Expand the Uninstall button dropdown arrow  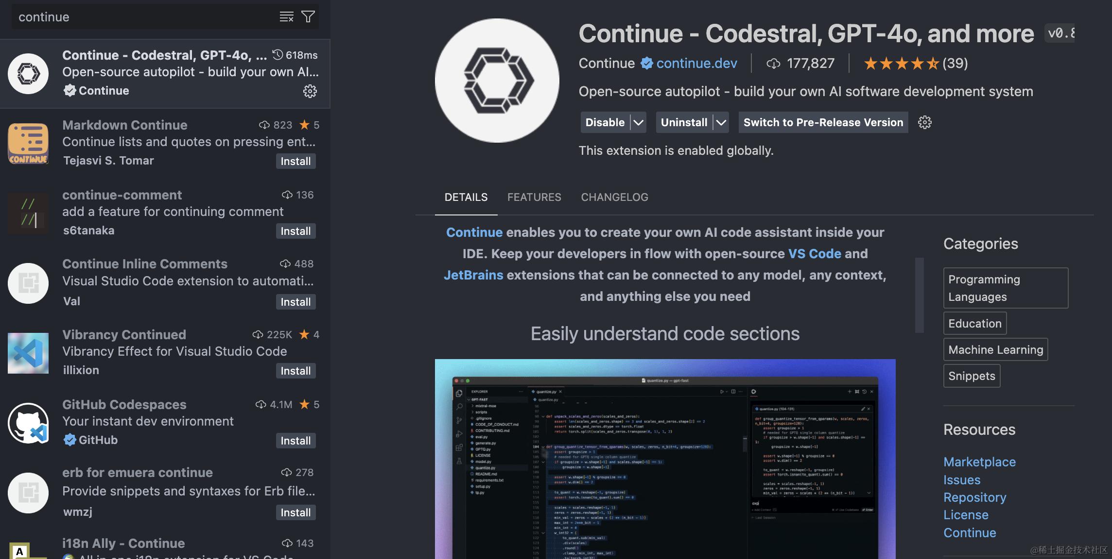pyautogui.click(x=721, y=123)
